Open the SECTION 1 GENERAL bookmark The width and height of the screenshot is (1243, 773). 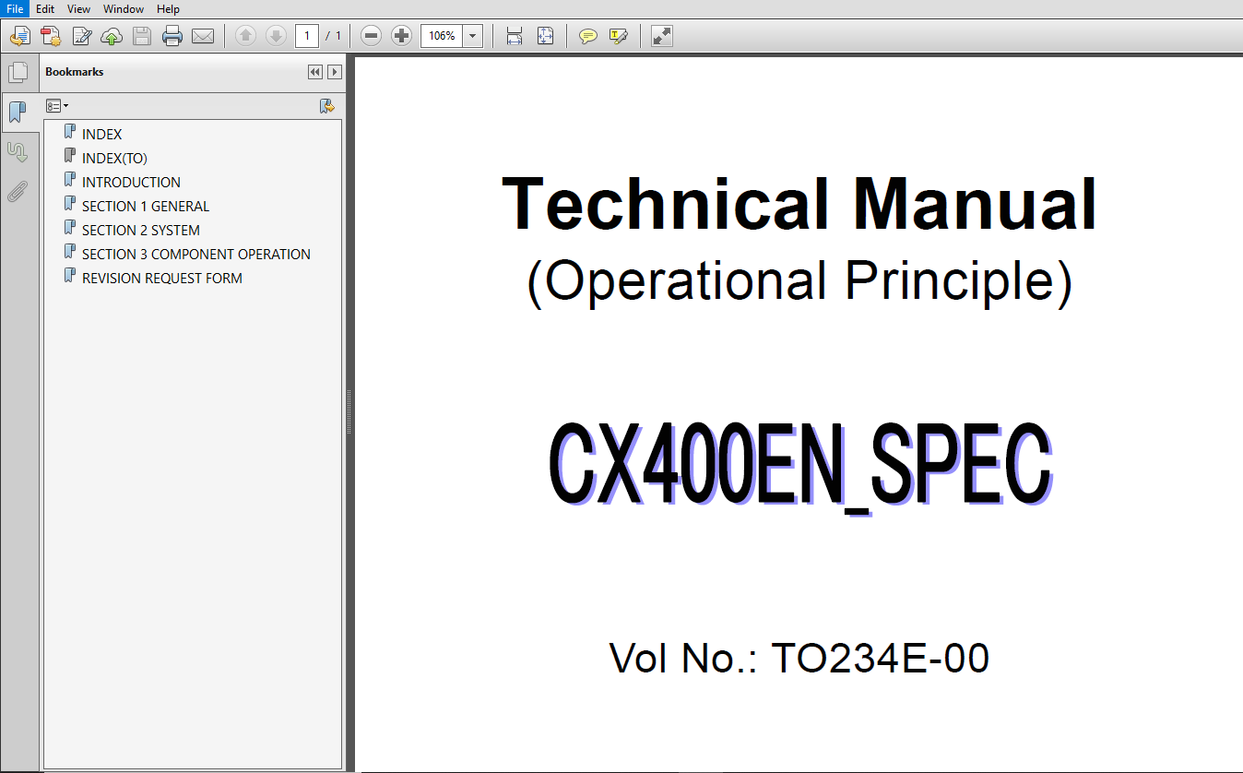[146, 206]
